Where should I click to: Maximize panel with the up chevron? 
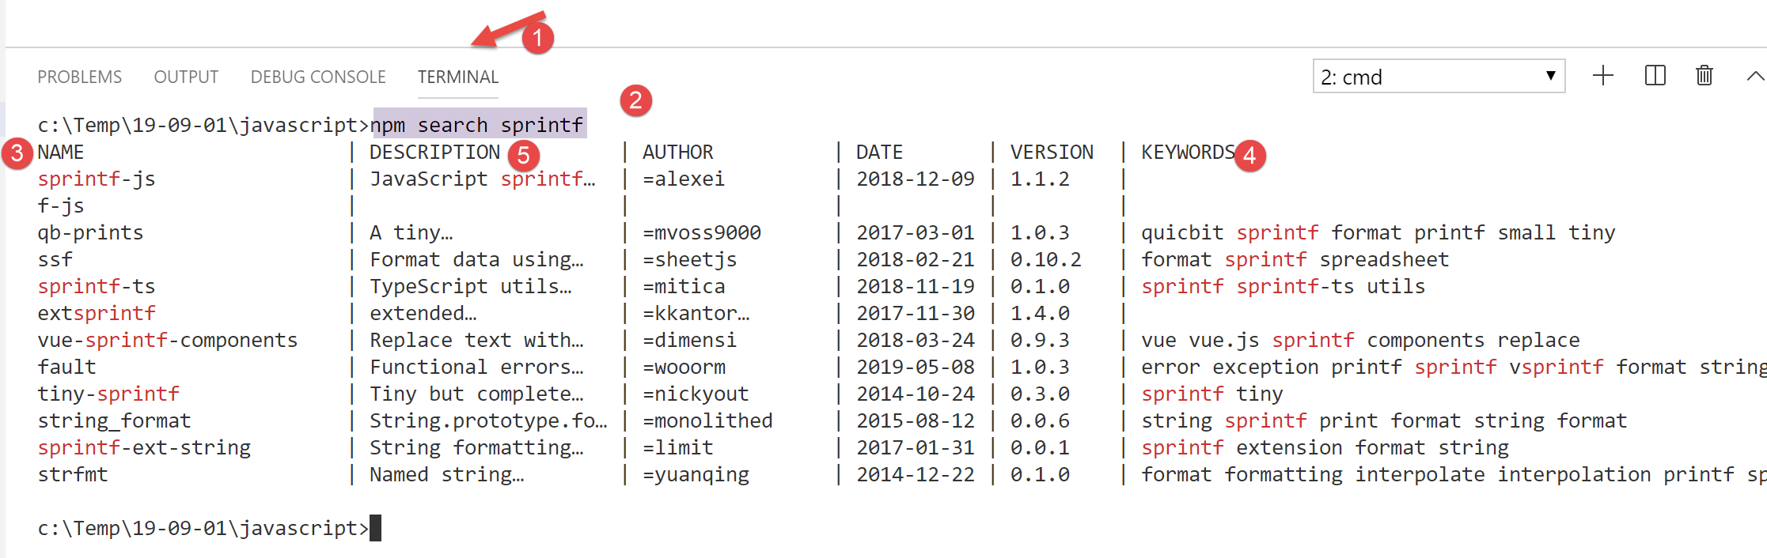point(1754,76)
